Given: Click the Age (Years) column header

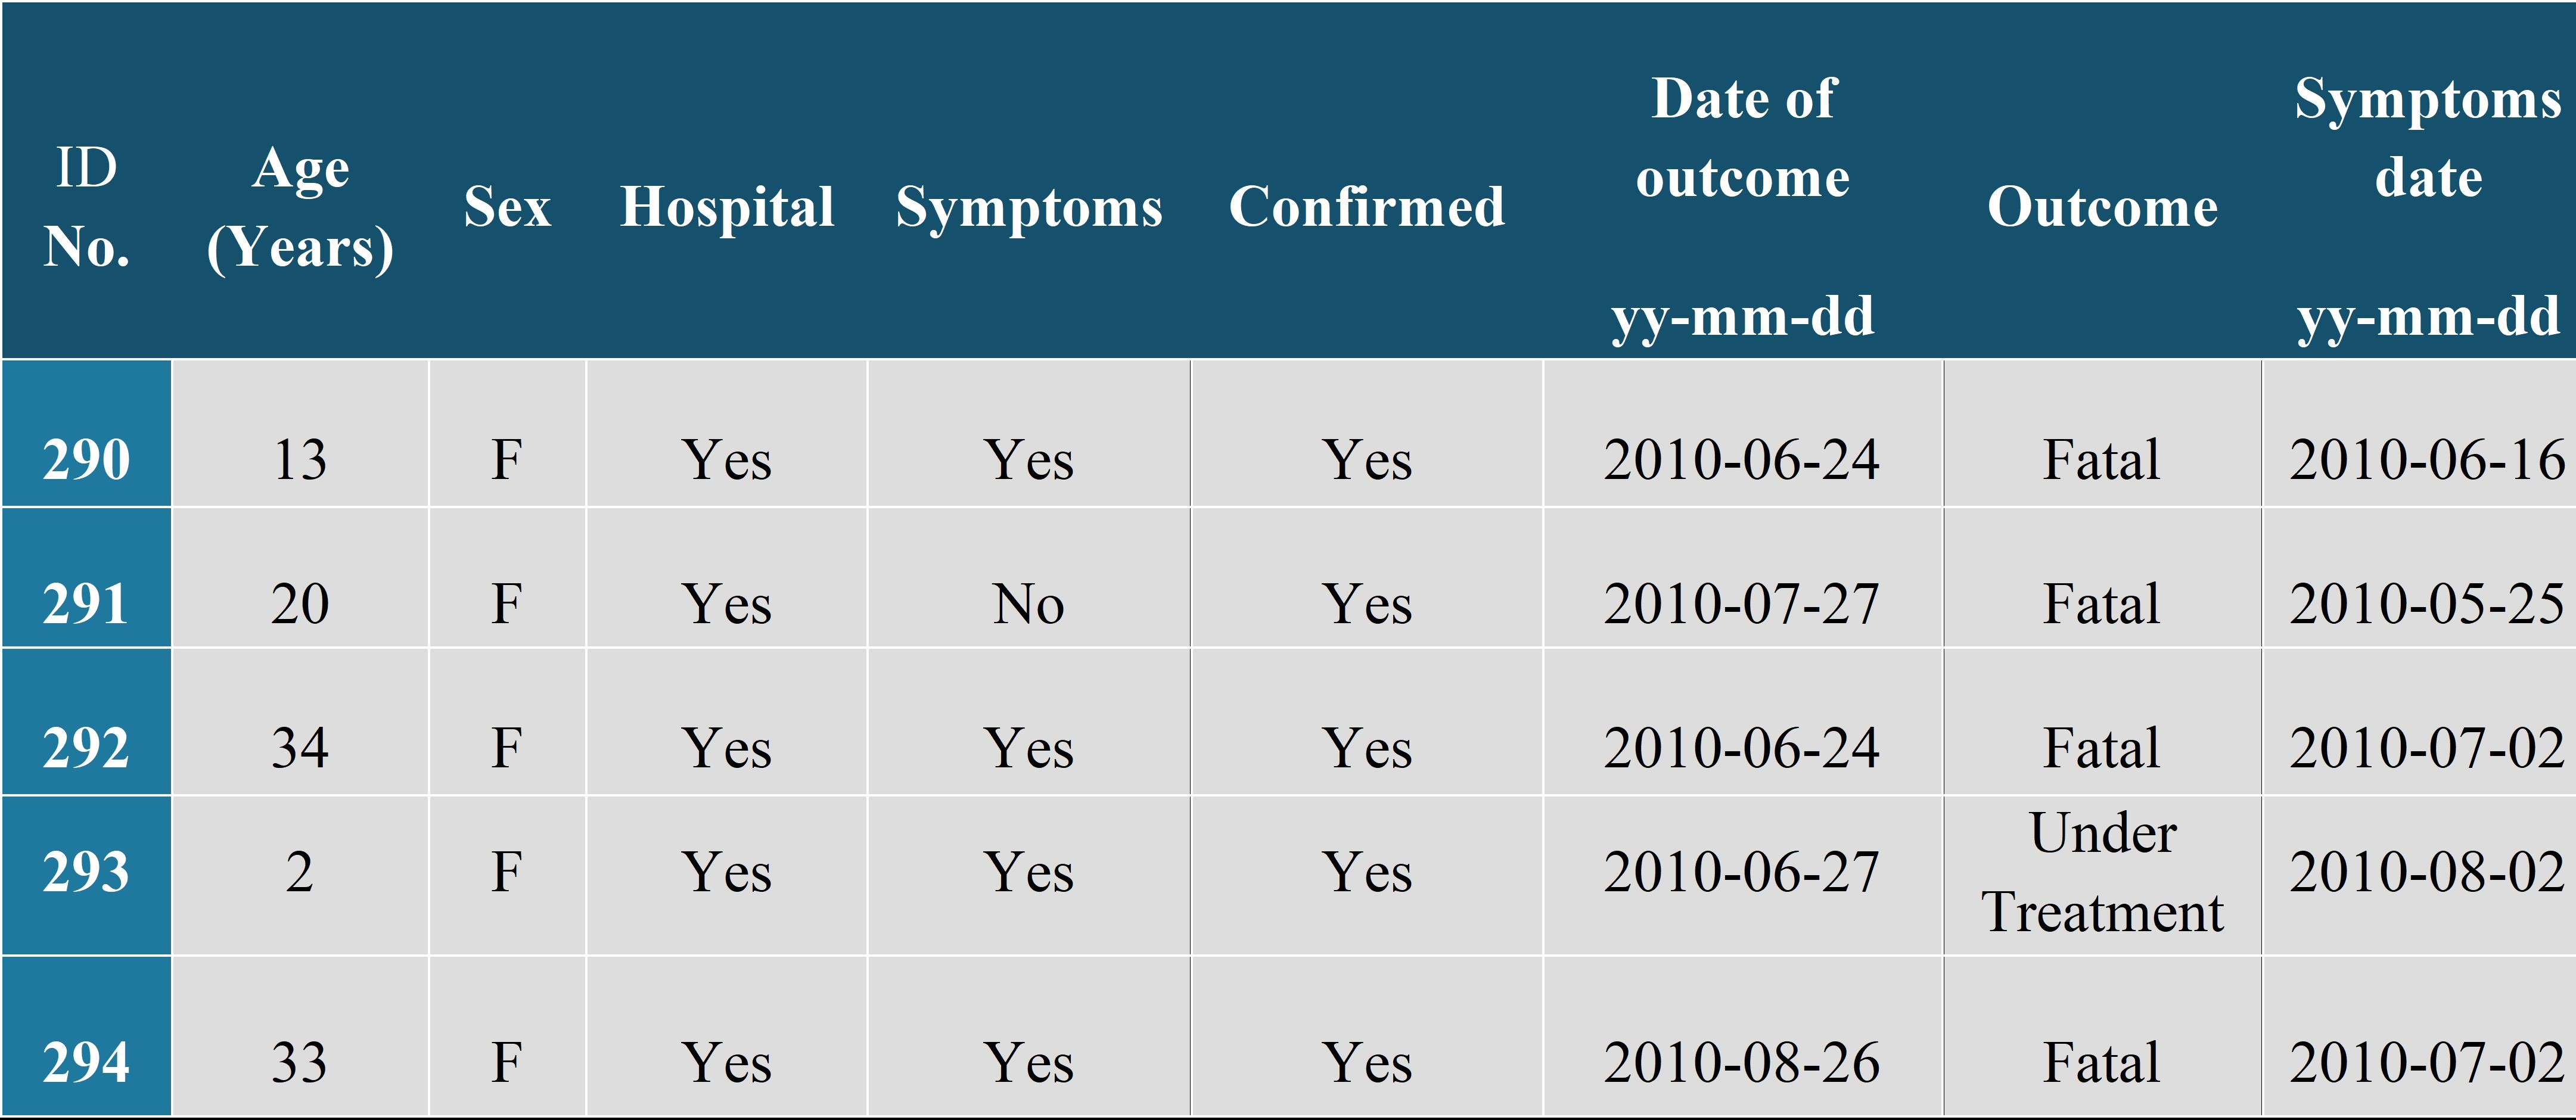Looking at the screenshot, I should coord(300,206).
